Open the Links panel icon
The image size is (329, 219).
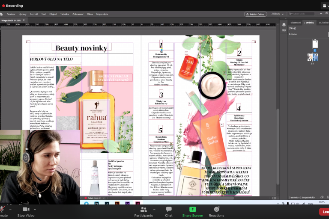pos(284,31)
